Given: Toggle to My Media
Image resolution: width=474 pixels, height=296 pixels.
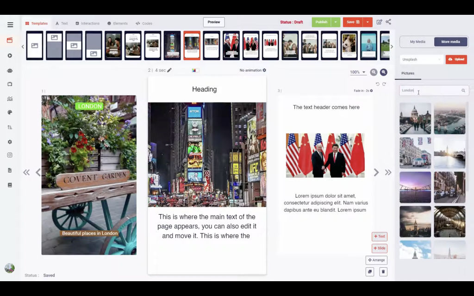Looking at the screenshot, I should click(418, 42).
